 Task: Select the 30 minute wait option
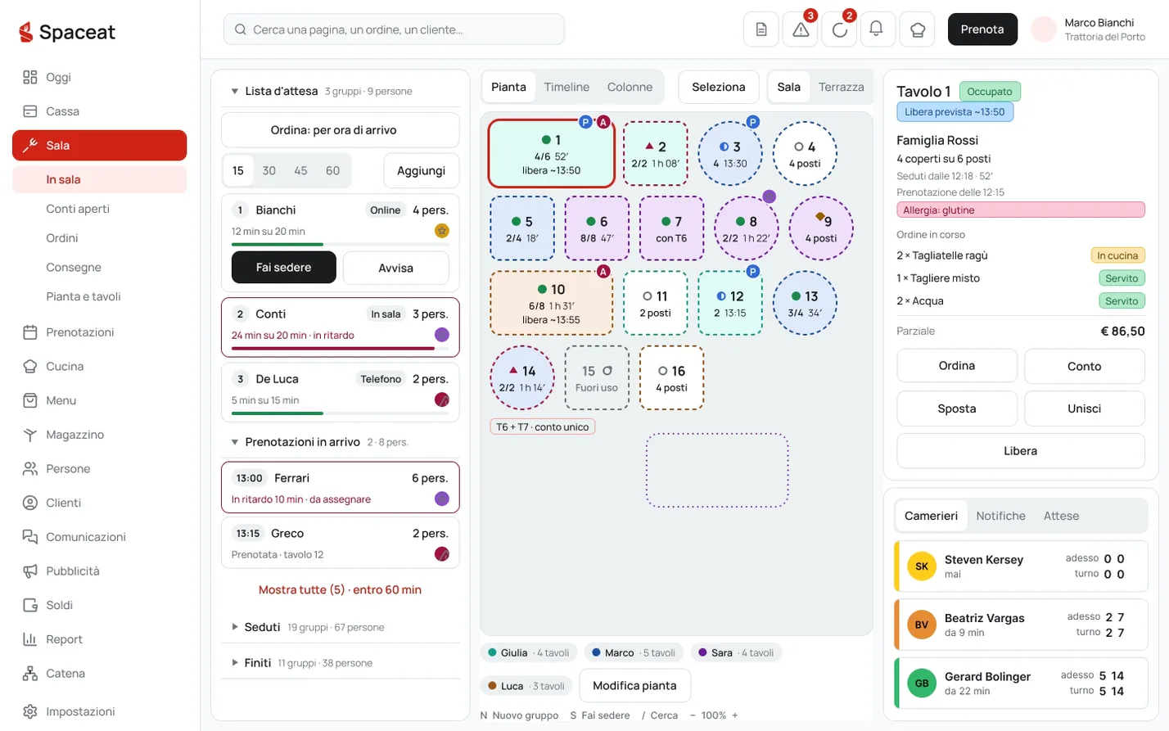[x=269, y=170]
